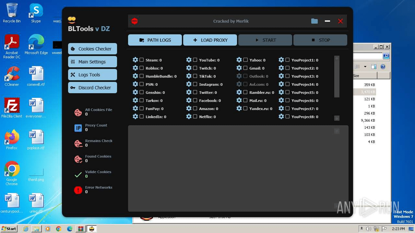Enable the YouProject3 checkbox
The image size is (415, 233).
coord(287,76)
